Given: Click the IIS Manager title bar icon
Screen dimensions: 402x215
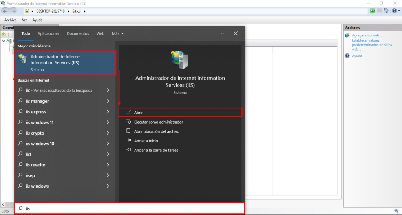Looking at the screenshot, I should tap(3, 3).
